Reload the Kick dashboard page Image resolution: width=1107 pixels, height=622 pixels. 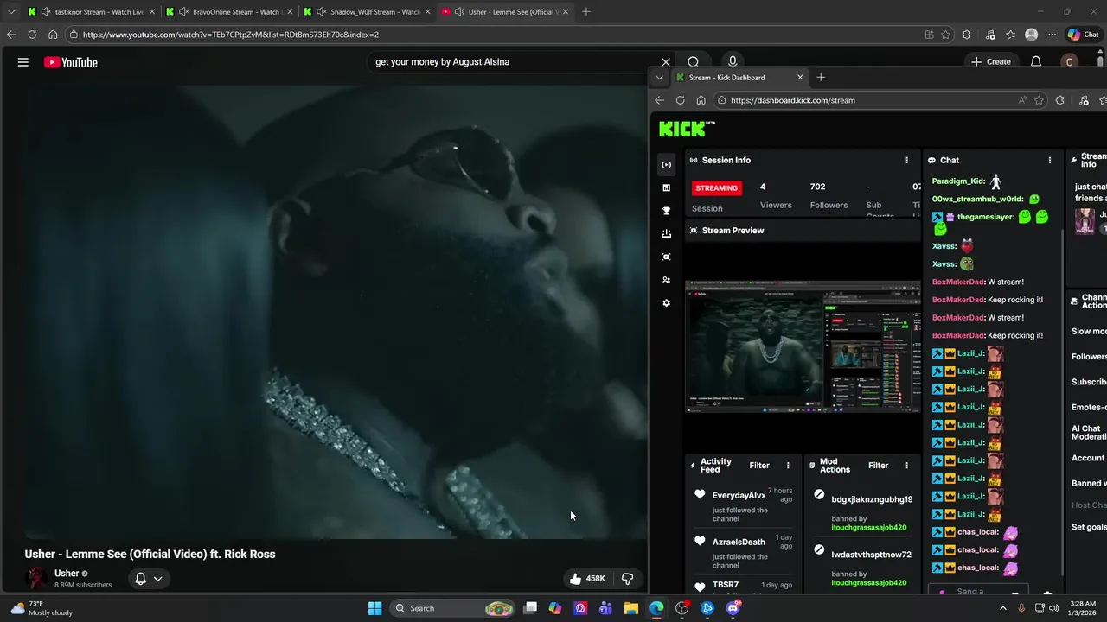click(680, 100)
